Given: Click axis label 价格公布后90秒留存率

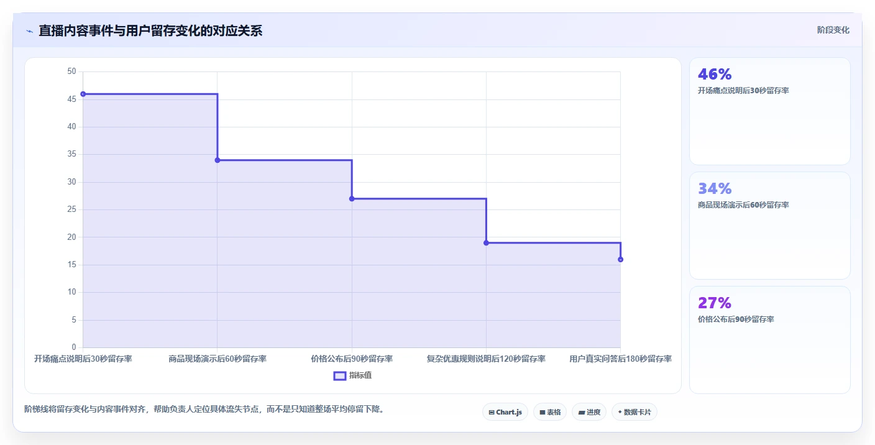Looking at the screenshot, I should point(352,359).
